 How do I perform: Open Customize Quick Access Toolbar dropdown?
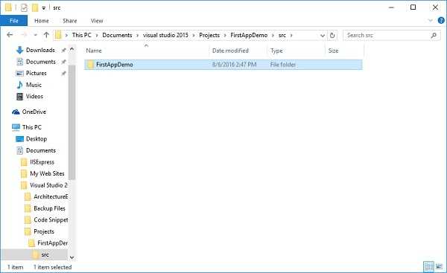coord(44,8)
